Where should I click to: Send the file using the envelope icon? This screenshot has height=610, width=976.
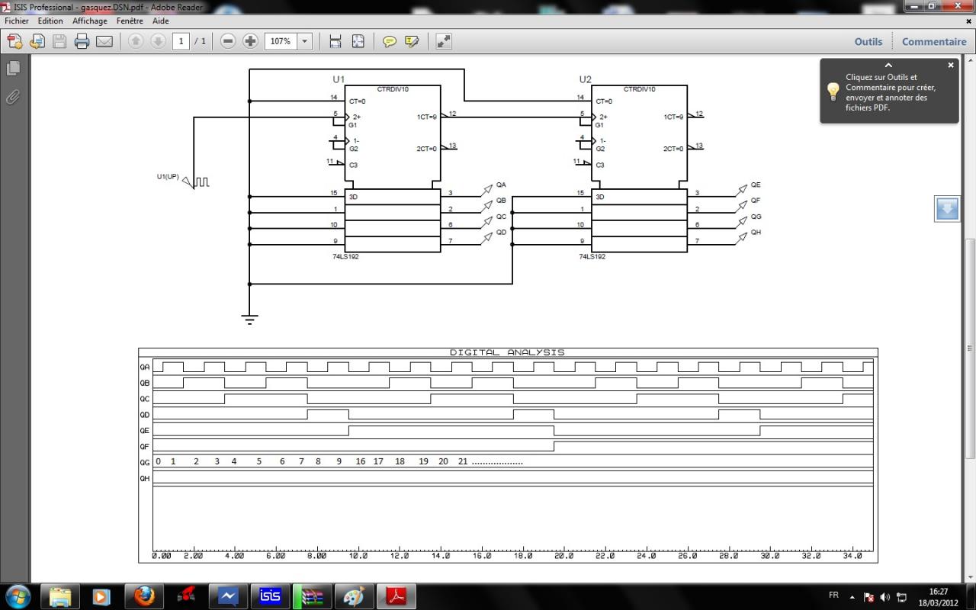[104, 41]
